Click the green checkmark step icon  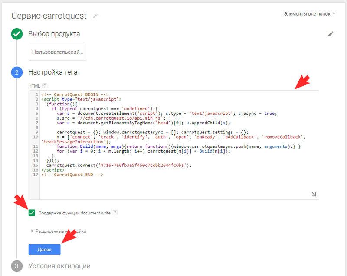point(17,34)
